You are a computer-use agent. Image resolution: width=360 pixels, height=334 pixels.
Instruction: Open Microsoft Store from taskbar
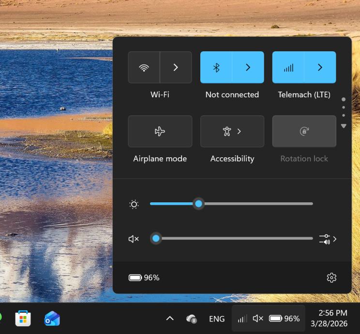[23, 319]
